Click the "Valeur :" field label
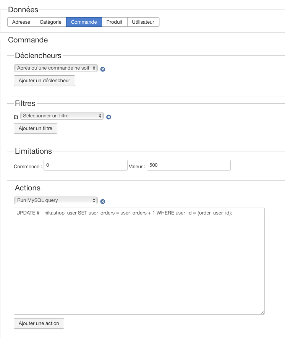The image size is (285, 338). click(x=137, y=167)
